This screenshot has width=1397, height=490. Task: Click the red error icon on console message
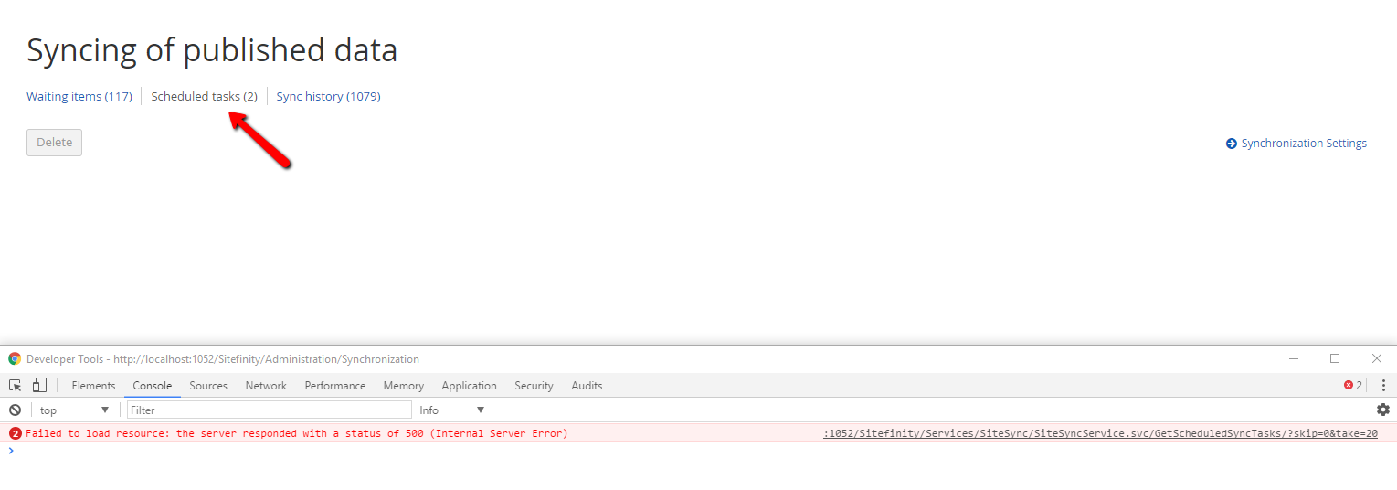click(16, 433)
